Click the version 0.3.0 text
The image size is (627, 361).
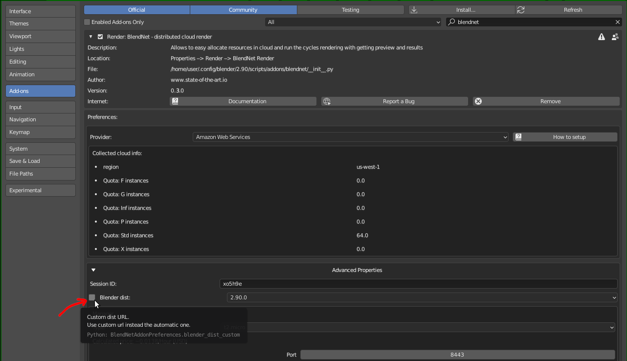177,90
